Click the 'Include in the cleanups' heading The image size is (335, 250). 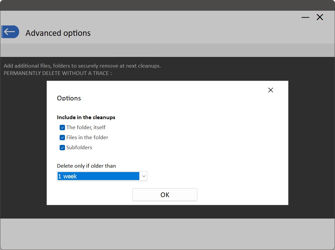[x=86, y=117]
